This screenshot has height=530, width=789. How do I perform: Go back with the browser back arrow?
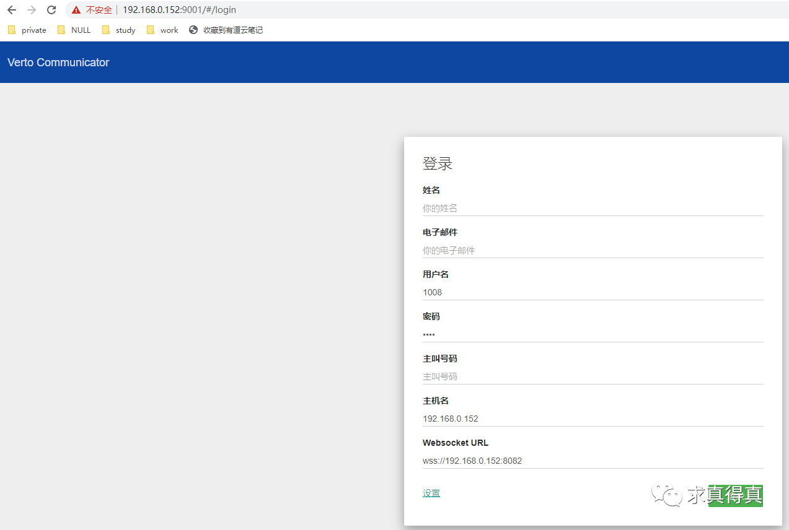point(12,10)
